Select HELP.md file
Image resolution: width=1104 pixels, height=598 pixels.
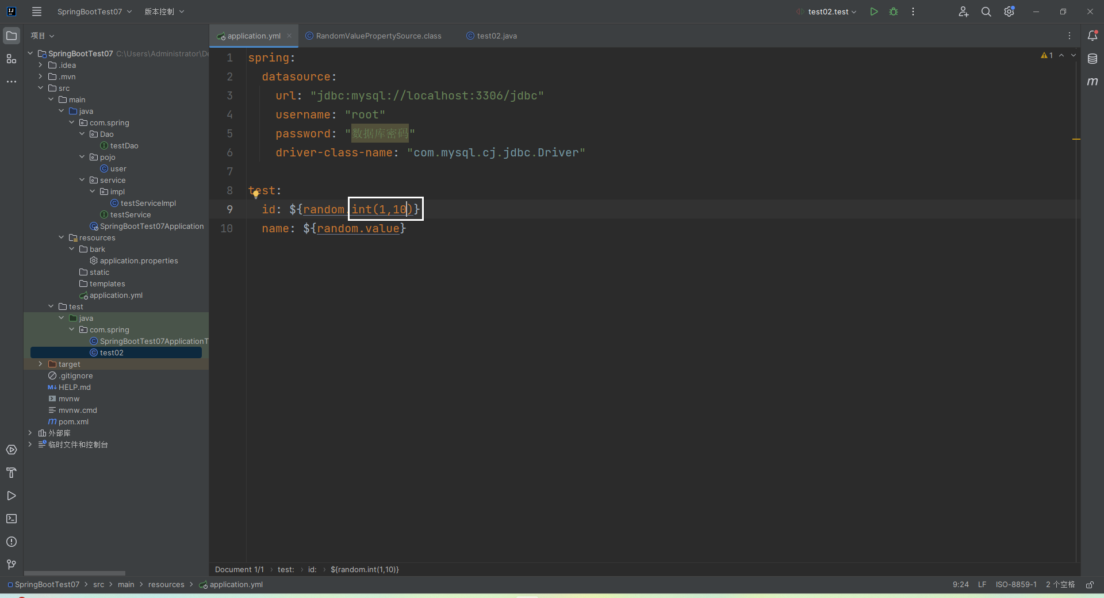coord(74,387)
